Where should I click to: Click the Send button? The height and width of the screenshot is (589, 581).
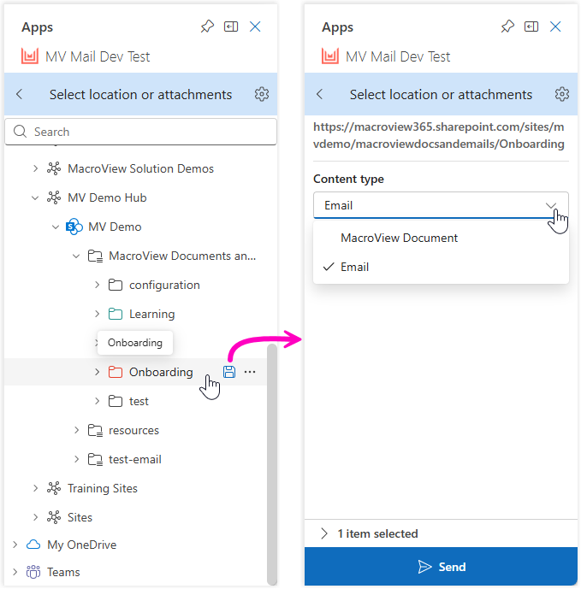441,567
